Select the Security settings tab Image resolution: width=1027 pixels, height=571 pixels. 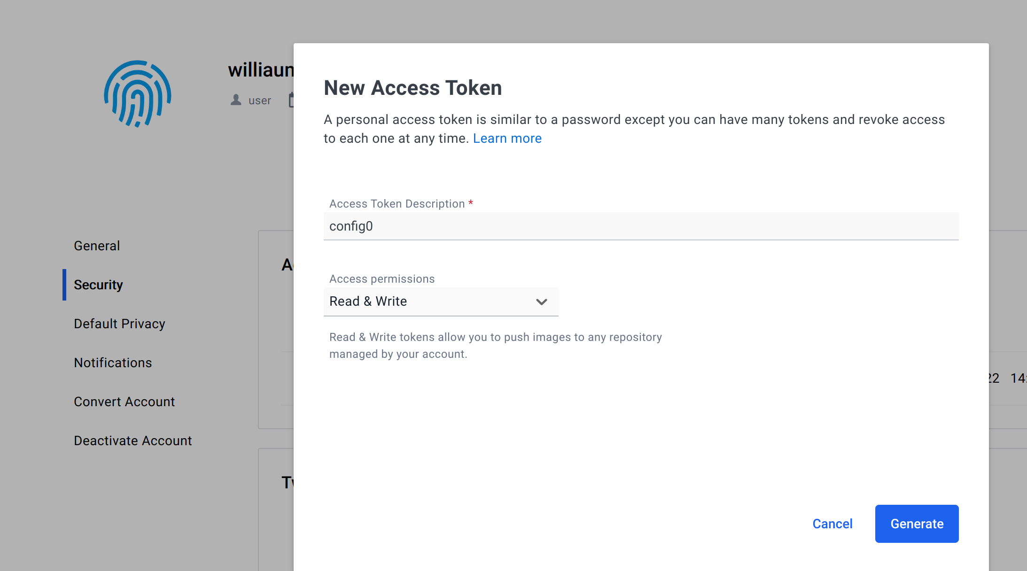tap(98, 285)
